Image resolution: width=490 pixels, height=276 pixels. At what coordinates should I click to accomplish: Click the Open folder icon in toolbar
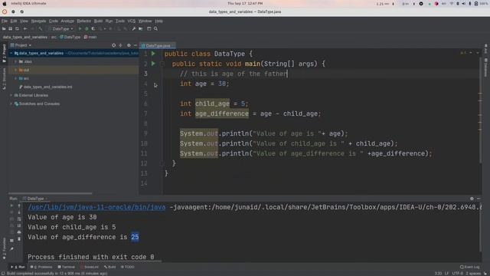pos(4,29)
